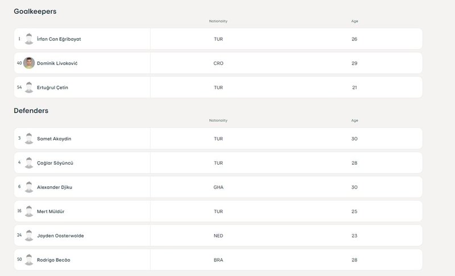Click the Goalkeepers Nationality column header

218,21
